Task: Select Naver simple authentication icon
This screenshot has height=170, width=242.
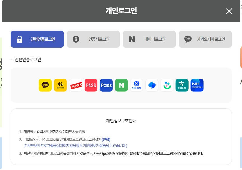Action: coord(121,85)
